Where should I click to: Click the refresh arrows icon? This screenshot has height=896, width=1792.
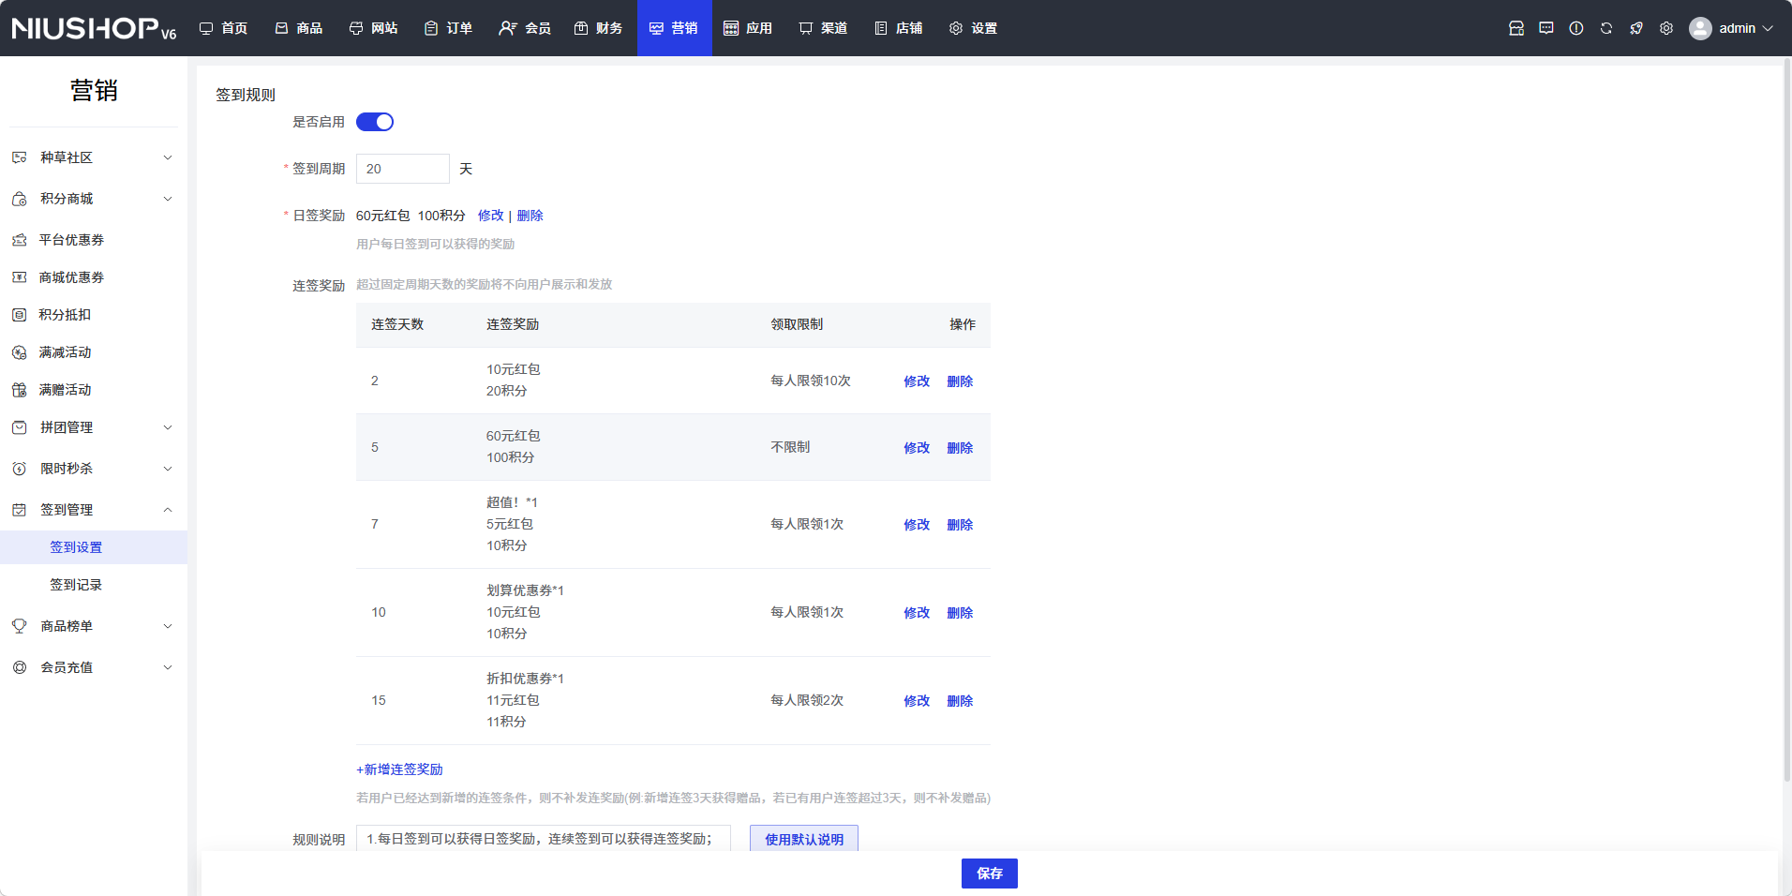(x=1605, y=28)
